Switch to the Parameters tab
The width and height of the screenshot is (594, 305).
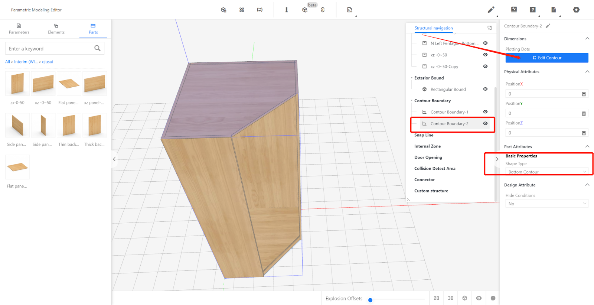[x=19, y=29]
